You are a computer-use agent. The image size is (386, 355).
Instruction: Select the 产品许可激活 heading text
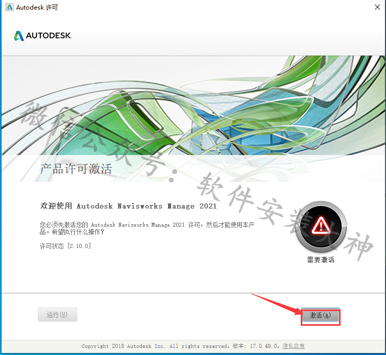point(76,169)
